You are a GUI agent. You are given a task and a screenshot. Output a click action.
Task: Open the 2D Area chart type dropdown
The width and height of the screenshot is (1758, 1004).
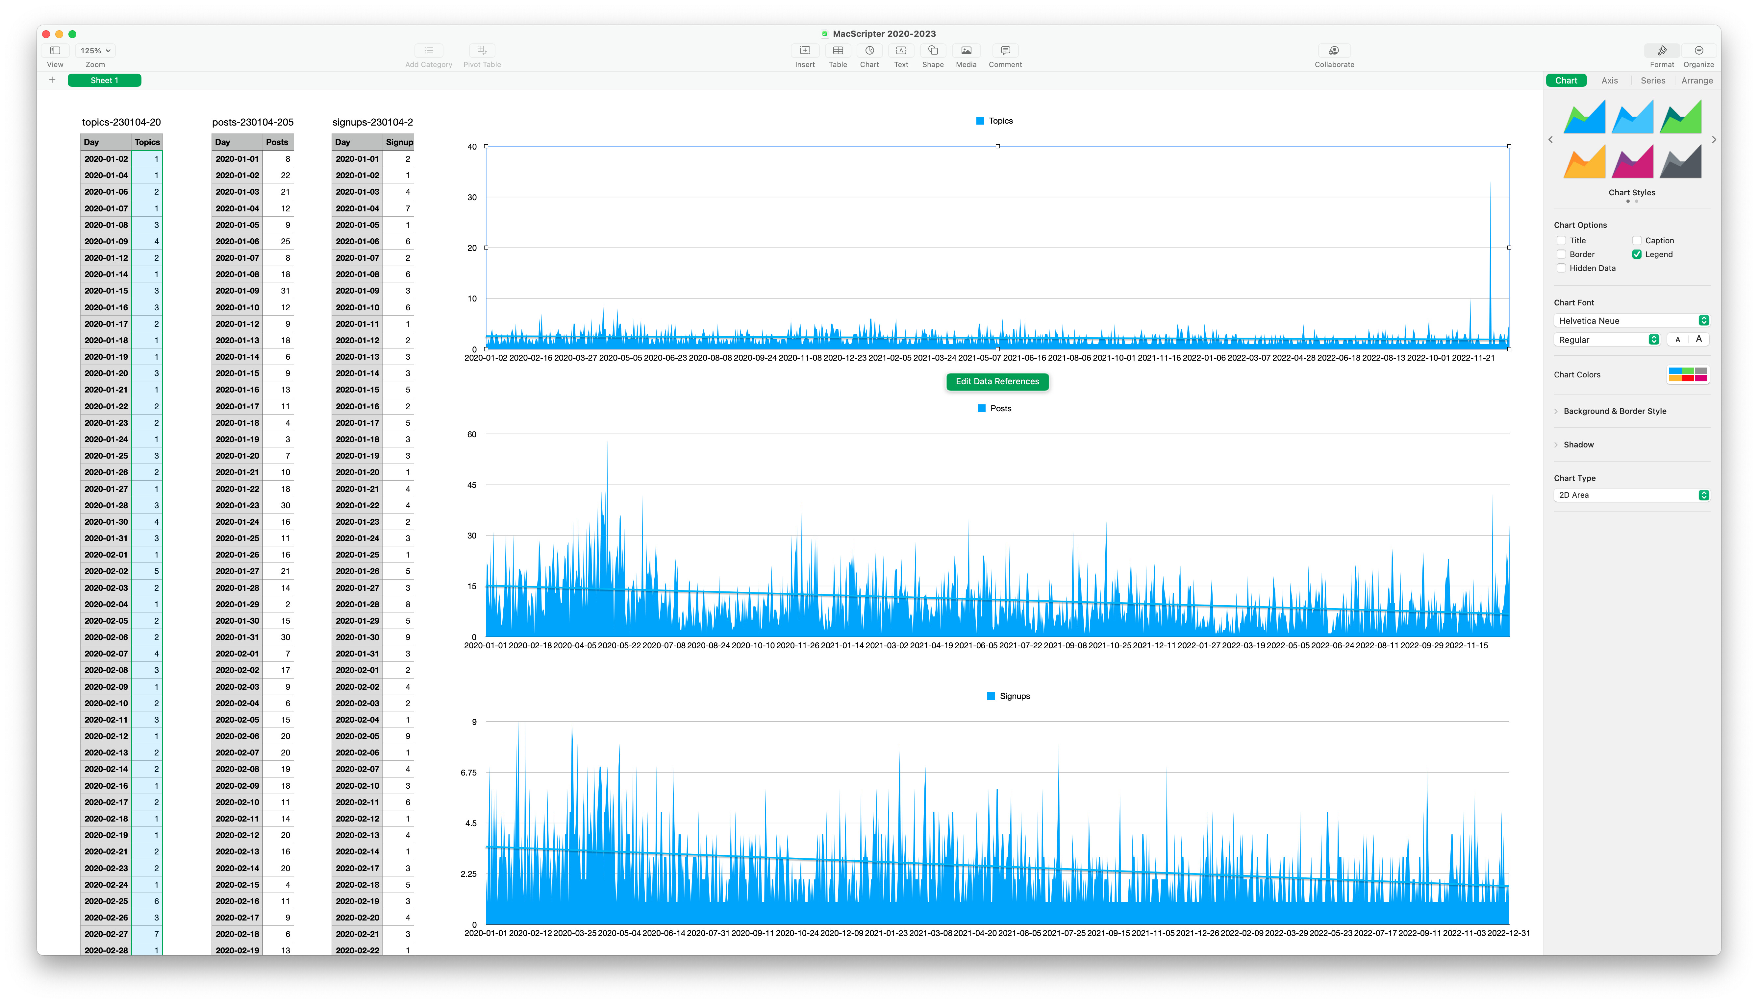[x=1631, y=495]
